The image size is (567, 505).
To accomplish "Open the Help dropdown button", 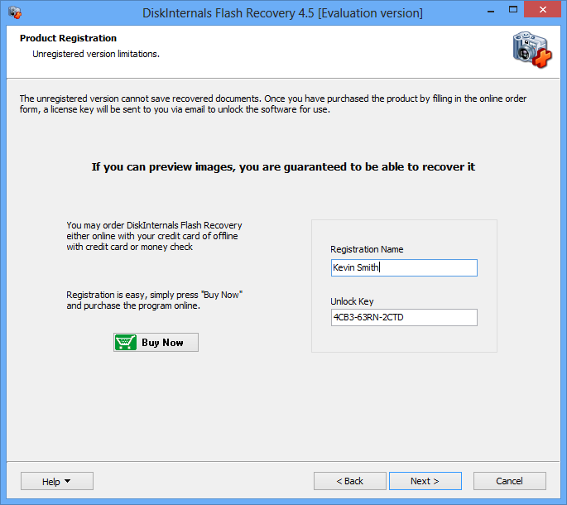I will tap(57, 481).
